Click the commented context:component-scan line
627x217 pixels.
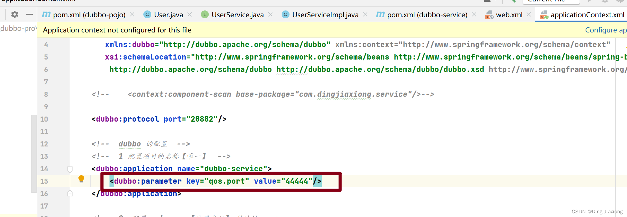click(263, 94)
